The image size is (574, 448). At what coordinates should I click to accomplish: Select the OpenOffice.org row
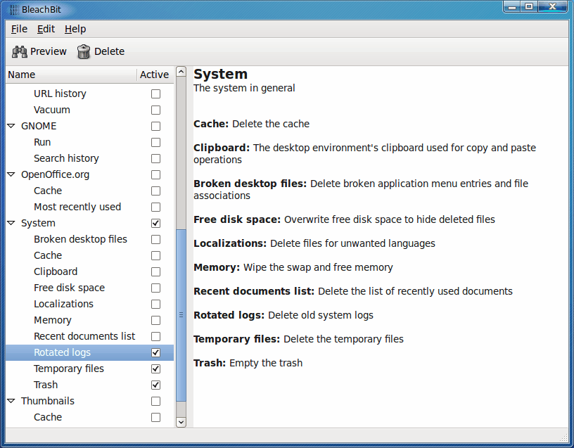pos(90,174)
